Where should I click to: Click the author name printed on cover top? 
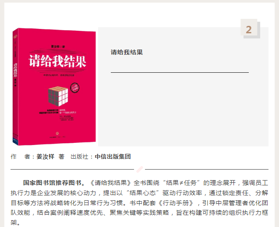(58, 46)
